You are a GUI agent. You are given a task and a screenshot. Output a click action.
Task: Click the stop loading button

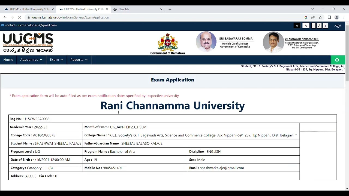(20, 17)
